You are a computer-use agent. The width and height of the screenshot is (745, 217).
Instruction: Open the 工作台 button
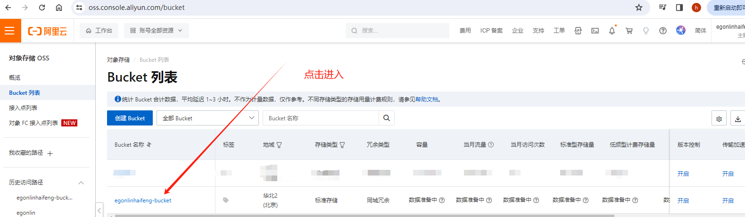(x=99, y=31)
